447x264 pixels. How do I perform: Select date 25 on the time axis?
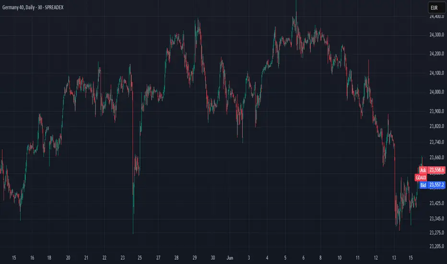click(x=140, y=258)
